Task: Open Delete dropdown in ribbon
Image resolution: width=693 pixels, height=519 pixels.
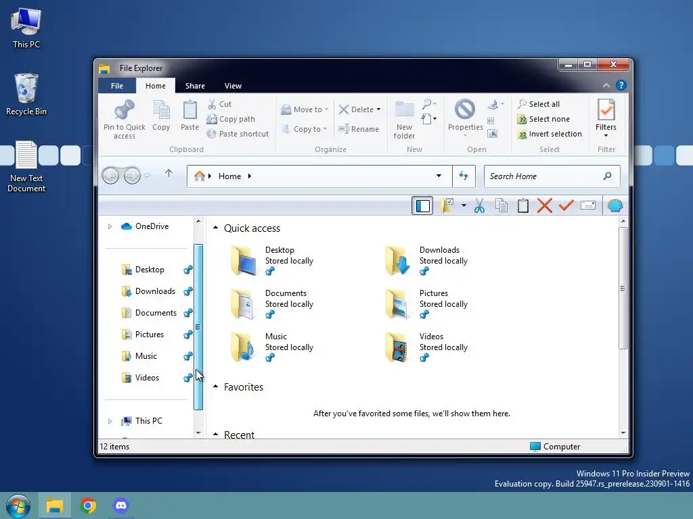Action: 379,109
